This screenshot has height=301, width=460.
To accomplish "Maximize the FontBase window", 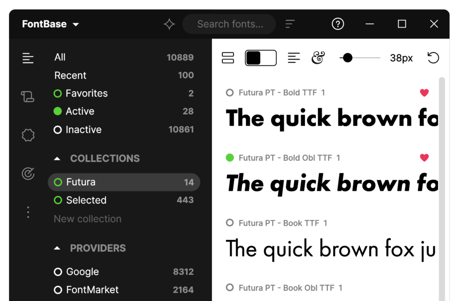I will [x=402, y=24].
